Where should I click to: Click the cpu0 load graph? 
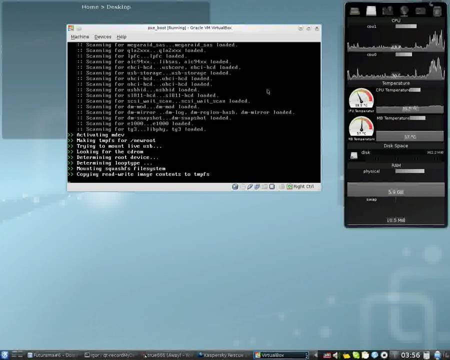tap(396, 68)
